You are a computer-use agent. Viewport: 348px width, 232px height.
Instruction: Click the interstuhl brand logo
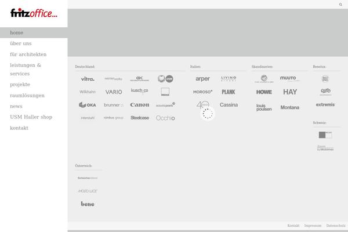pyautogui.click(x=88, y=118)
